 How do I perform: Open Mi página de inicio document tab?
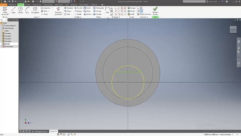click(x=41, y=131)
